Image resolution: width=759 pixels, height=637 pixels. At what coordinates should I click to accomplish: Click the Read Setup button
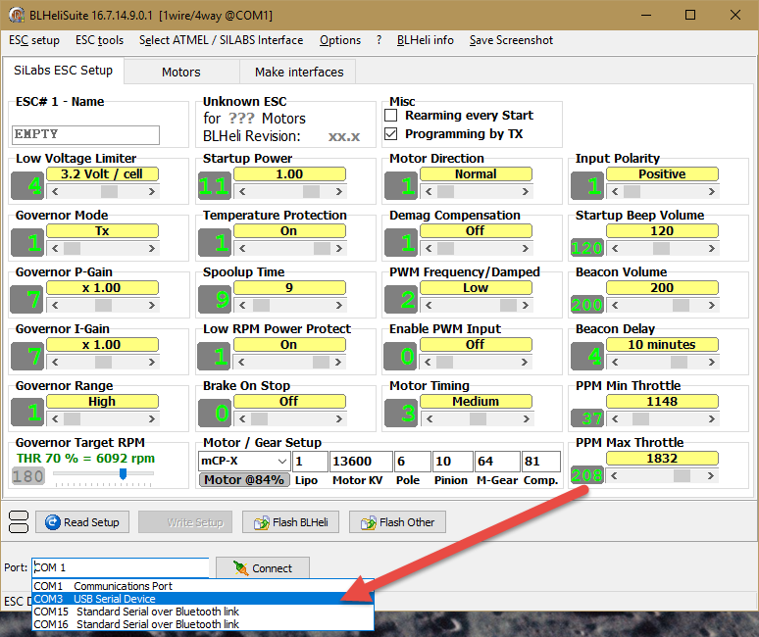82,522
